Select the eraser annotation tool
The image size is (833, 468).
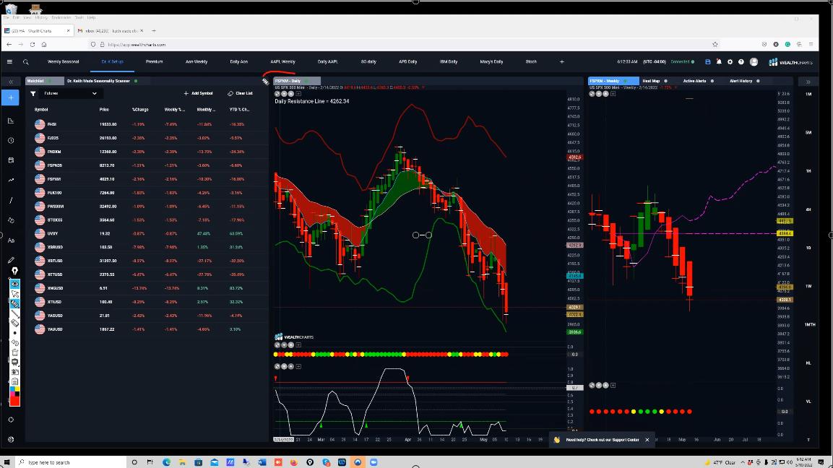pyautogui.click(x=15, y=323)
